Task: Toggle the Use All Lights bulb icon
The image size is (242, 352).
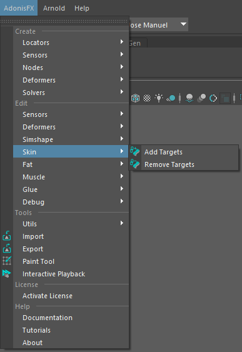Action: [159, 98]
